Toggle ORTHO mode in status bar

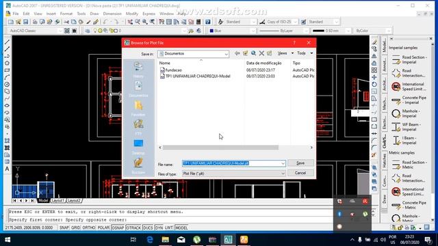point(89,228)
